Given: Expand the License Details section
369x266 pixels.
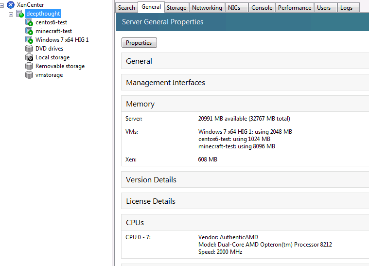Looking at the screenshot, I should (x=150, y=201).
